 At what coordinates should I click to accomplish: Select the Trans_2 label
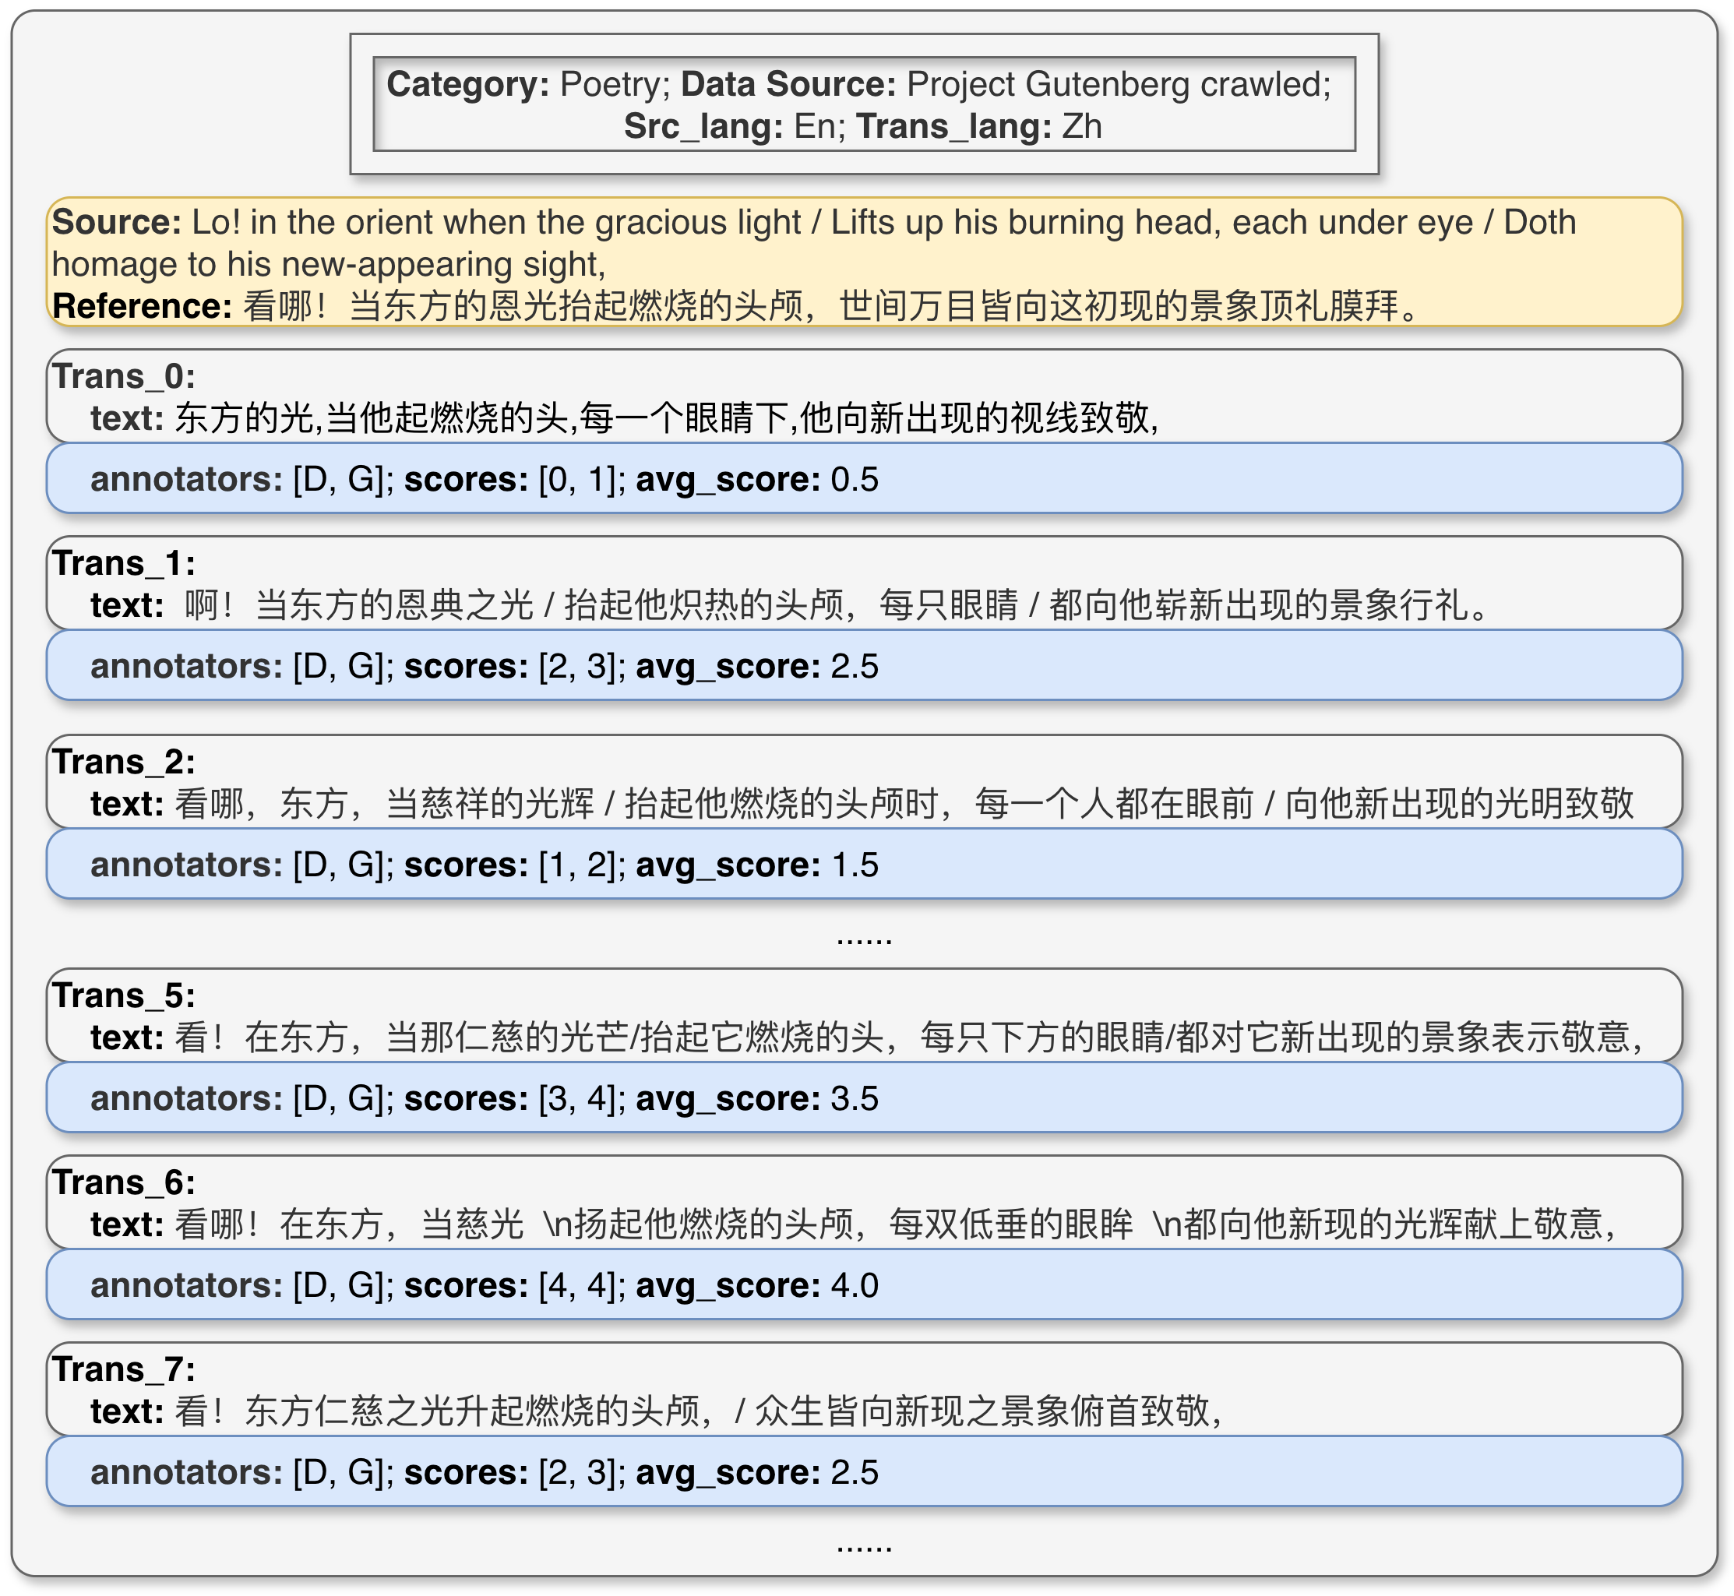[124, 762]
